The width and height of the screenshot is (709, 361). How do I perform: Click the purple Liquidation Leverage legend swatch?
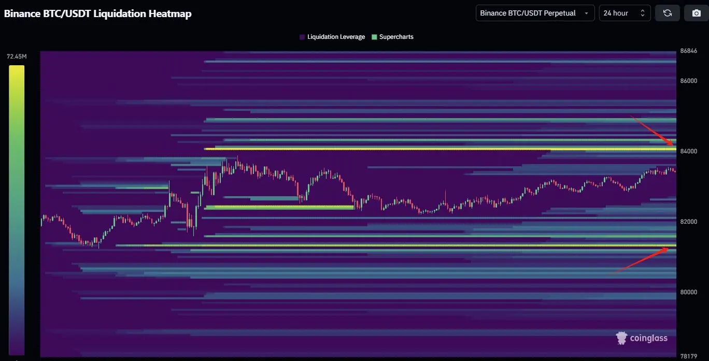[x=302, y=37]
